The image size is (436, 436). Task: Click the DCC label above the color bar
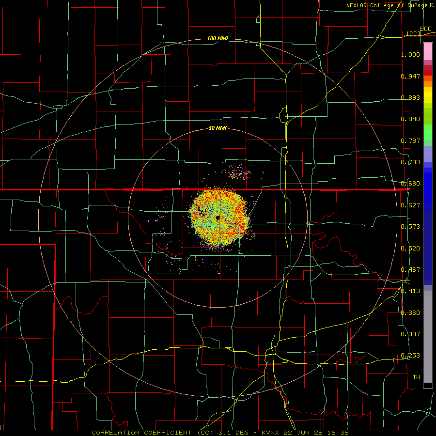click(426, 29)
